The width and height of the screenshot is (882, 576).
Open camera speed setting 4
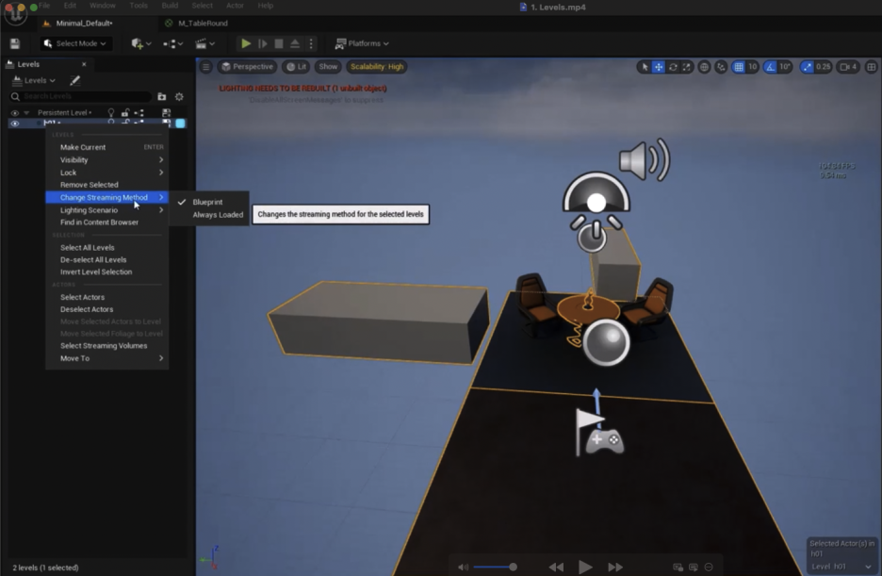(848, 67)
